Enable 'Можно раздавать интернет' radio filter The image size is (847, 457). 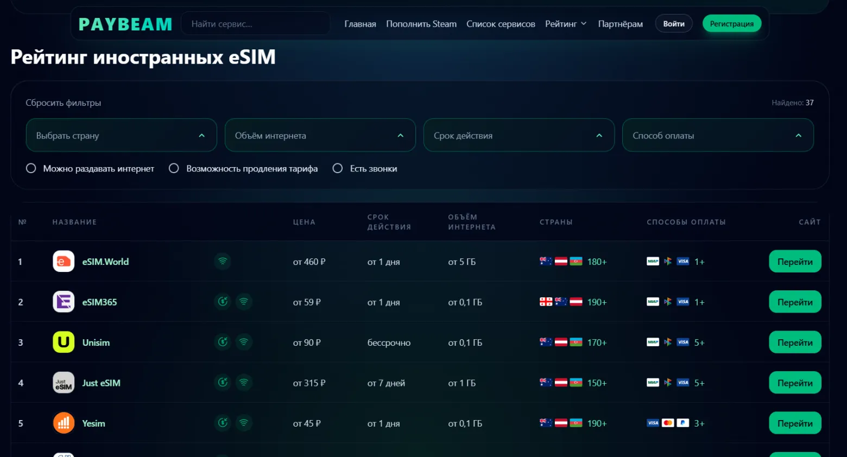click(x=31, y=168)
